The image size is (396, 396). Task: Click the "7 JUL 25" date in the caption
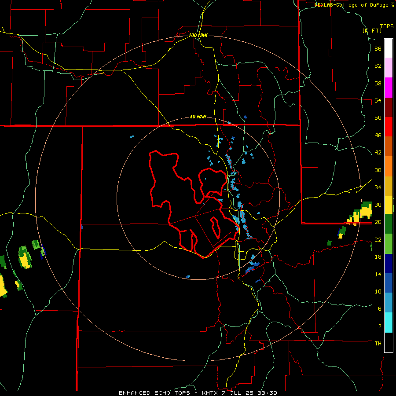tap(238, 393)
